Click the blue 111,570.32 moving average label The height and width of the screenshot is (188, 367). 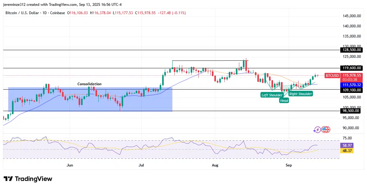tap(352, 85)
